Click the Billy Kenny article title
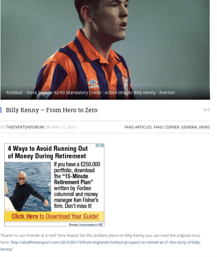The height and width of the screenshot is (257, 217). 52,110
